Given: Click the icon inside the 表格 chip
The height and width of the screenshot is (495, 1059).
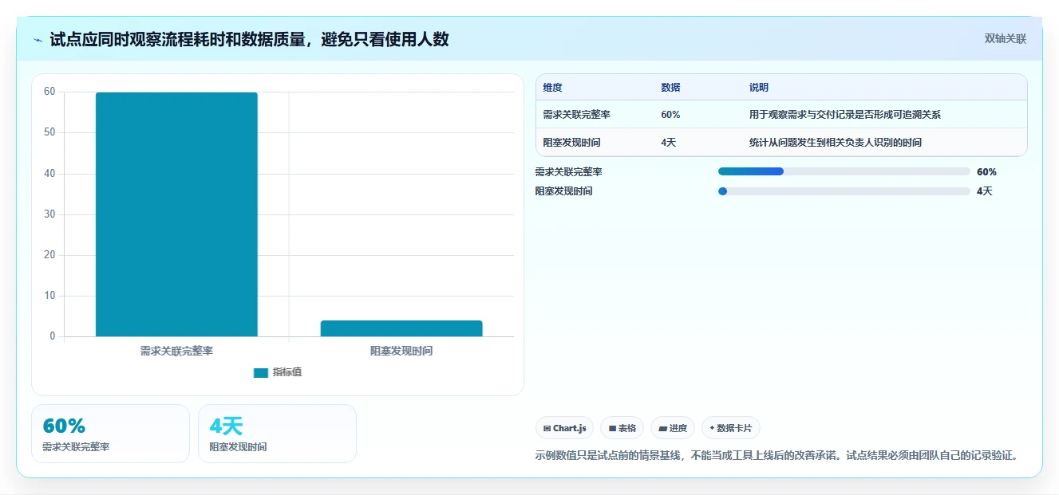Looking at the screenshot, I should click(612, 429).
